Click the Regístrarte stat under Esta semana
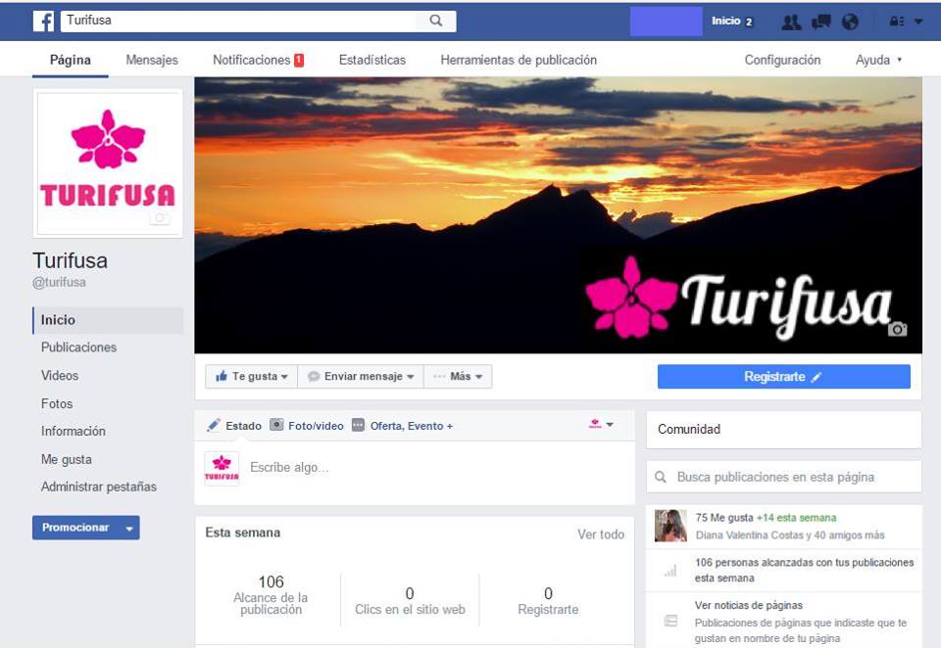The width and height of the screenshot is (941, 648). coord(548,601)
